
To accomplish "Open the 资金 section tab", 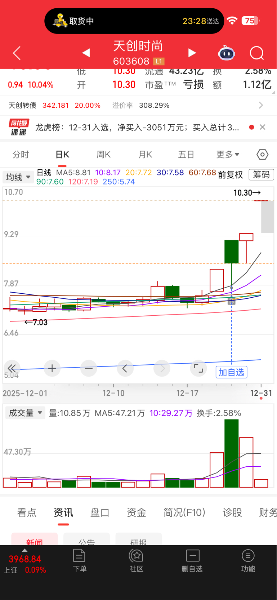I will coord(137,512).
